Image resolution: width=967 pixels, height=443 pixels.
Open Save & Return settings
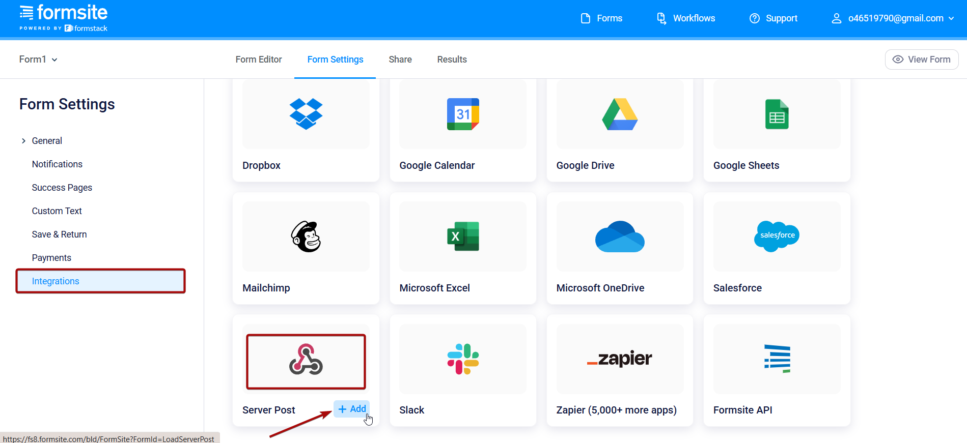[x=59, y=234]
